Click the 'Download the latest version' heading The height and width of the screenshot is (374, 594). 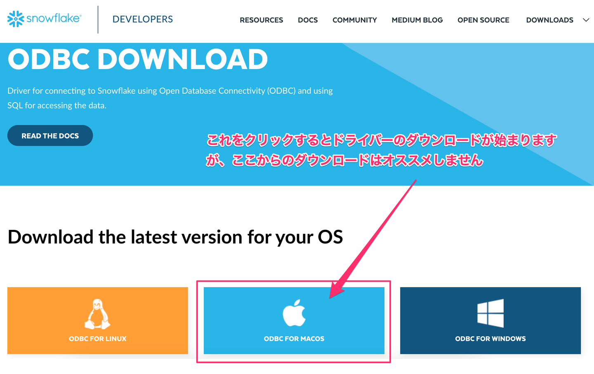coord(175,237)
